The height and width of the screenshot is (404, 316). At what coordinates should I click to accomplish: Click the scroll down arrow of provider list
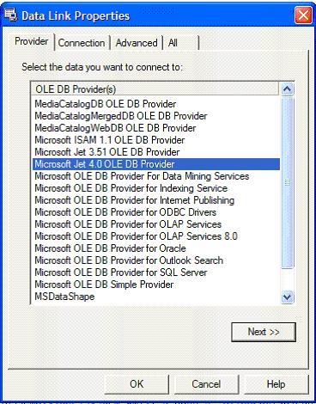287,297
